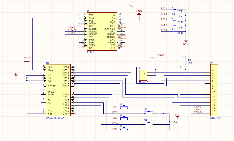
Task: Click push button switch S2
Action: (x=149, y=112)
